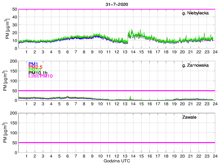Screen dimensions: 219x164
Task: Click the 150 y-axis tick in Zarnowska plot
Action: [x=13, y=71]
